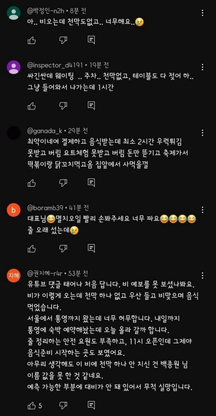Open more options for @ganada_k's comment

(x=202, y=133)
